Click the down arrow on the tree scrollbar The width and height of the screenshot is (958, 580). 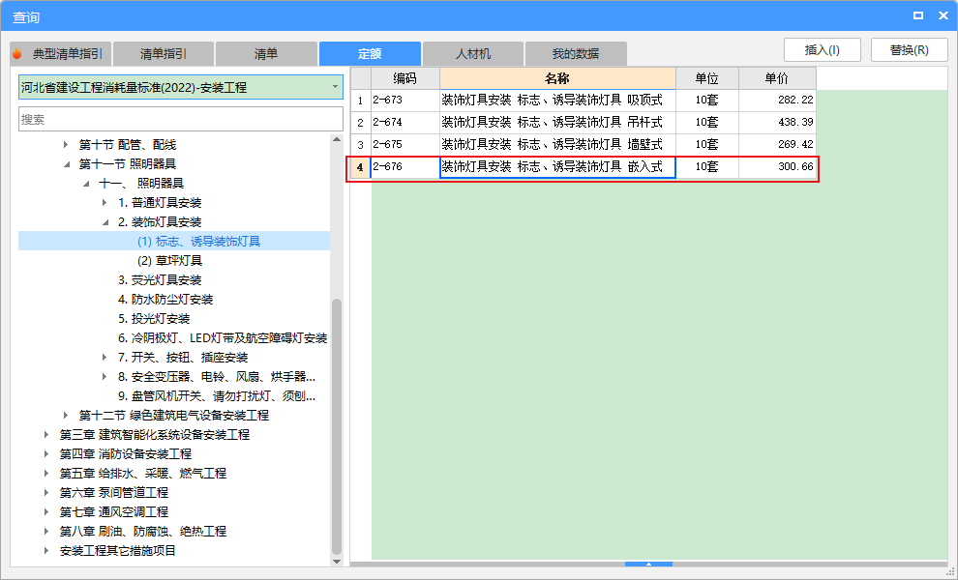[338, 559]
